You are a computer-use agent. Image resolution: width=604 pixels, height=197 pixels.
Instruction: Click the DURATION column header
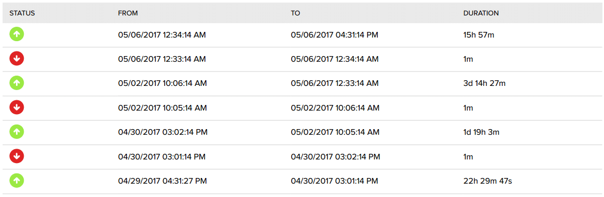[x=481, y=13]
